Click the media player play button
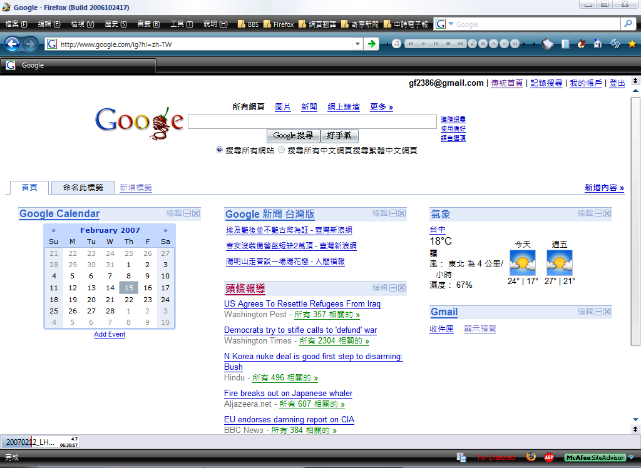 423,43
